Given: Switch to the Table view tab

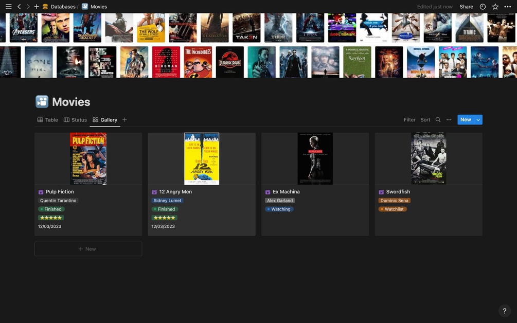Looking at the screenshot, I should pyautogui.click(x=47, y=120).
